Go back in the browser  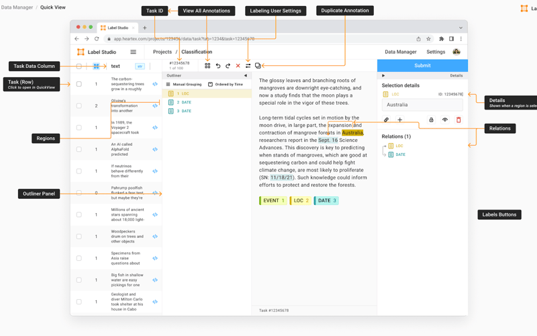77,39
